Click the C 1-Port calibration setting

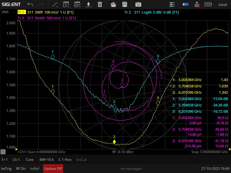click(x=65, y=159)
